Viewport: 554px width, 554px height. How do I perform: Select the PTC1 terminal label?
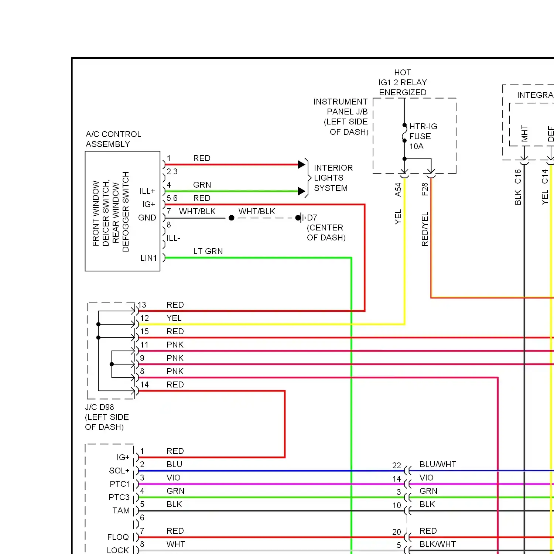click(120, 484)
